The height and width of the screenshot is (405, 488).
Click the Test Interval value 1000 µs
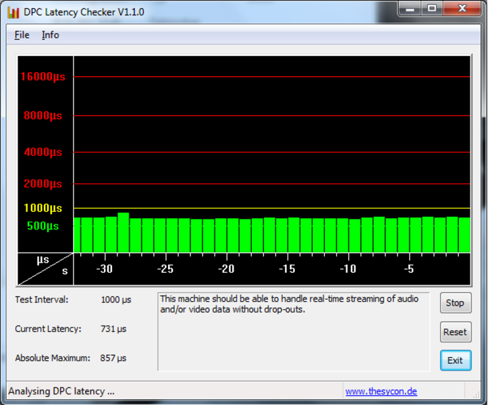[116, 300]
